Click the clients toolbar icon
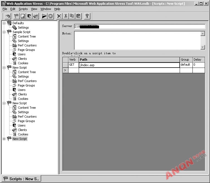The image size is (210, 183). click(x=36, y=16)
